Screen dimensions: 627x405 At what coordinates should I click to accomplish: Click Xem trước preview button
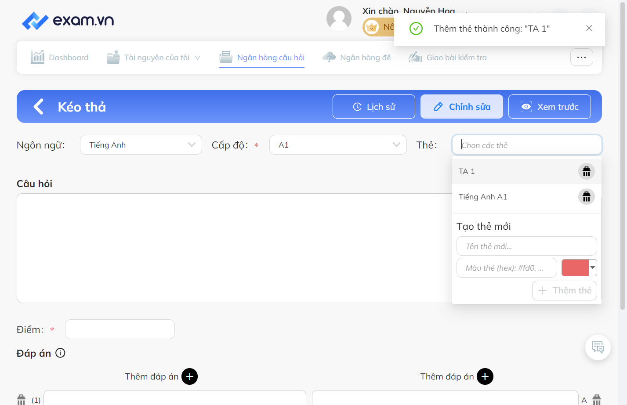point(550,107)
